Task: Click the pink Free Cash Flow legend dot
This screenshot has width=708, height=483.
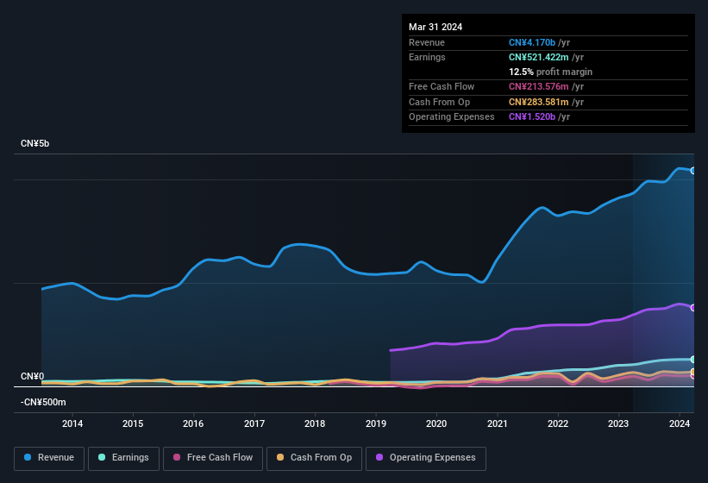Action: coord(177,458)
